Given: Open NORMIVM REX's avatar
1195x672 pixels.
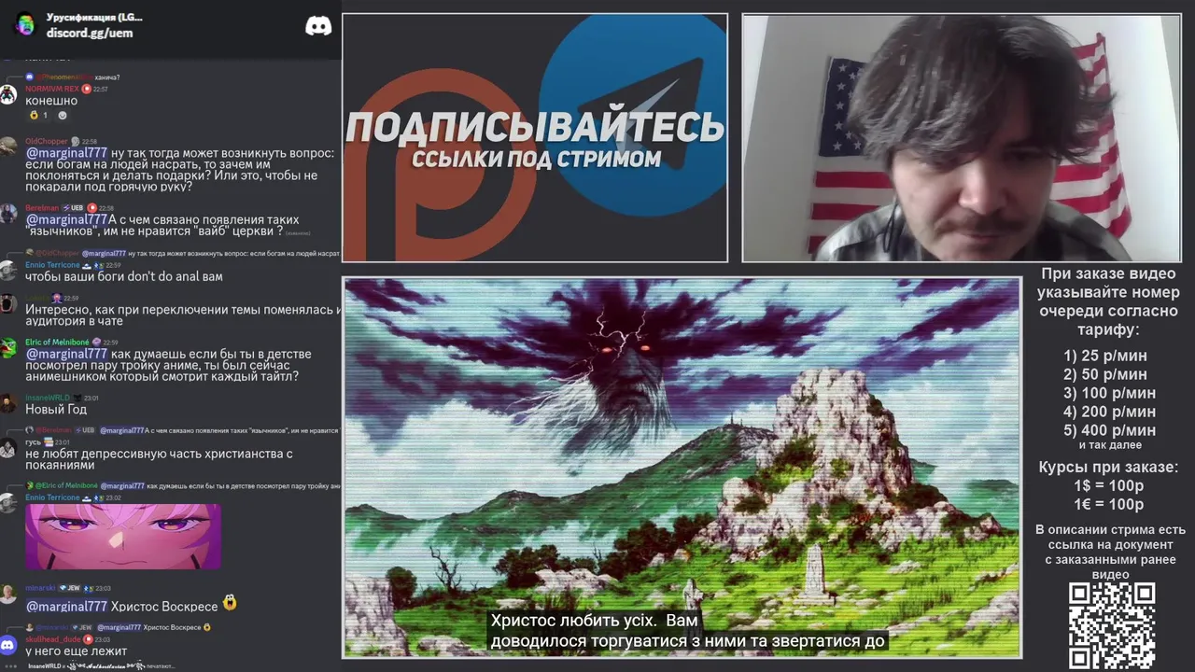Looking at the screenshot, I should 8,95.
